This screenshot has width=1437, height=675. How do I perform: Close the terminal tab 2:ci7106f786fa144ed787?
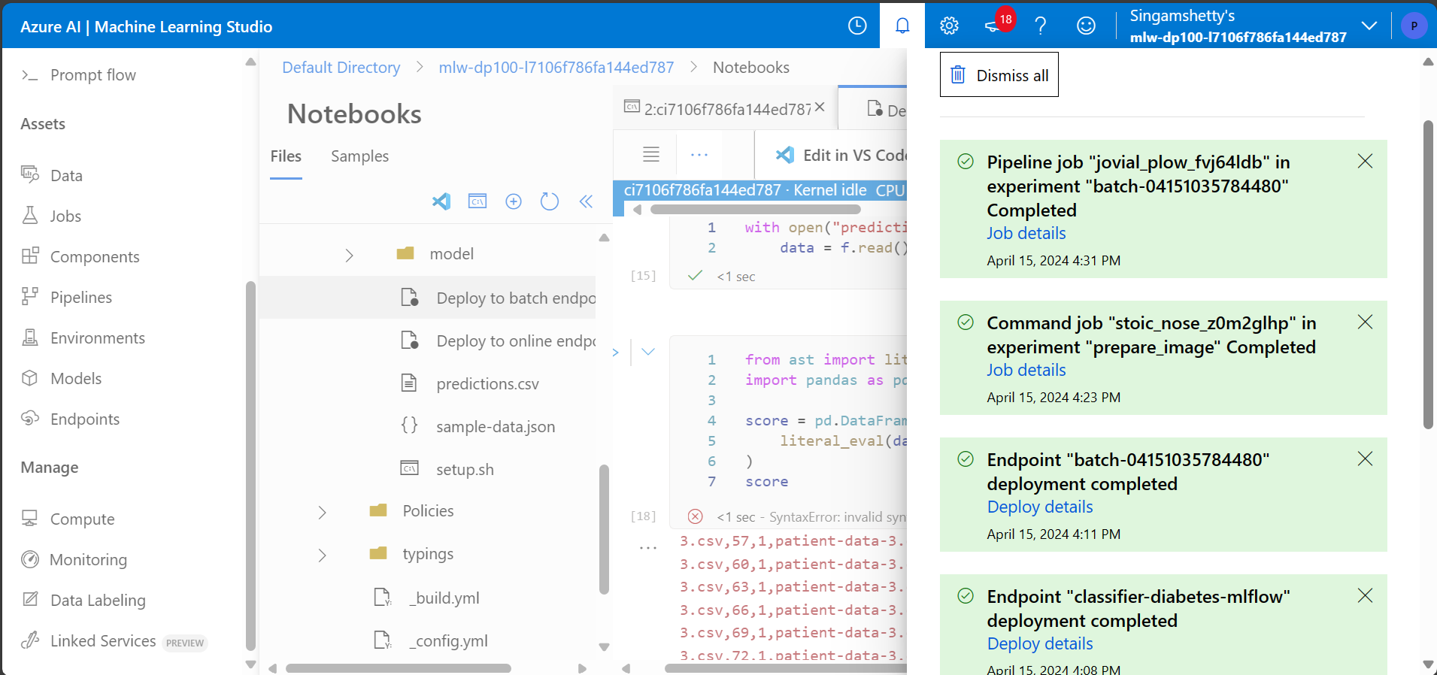pyautogui.click(x=820, y=107)
